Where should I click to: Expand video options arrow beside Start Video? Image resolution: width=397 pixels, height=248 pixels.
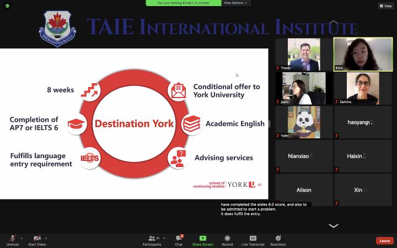(x=46, y=239)
